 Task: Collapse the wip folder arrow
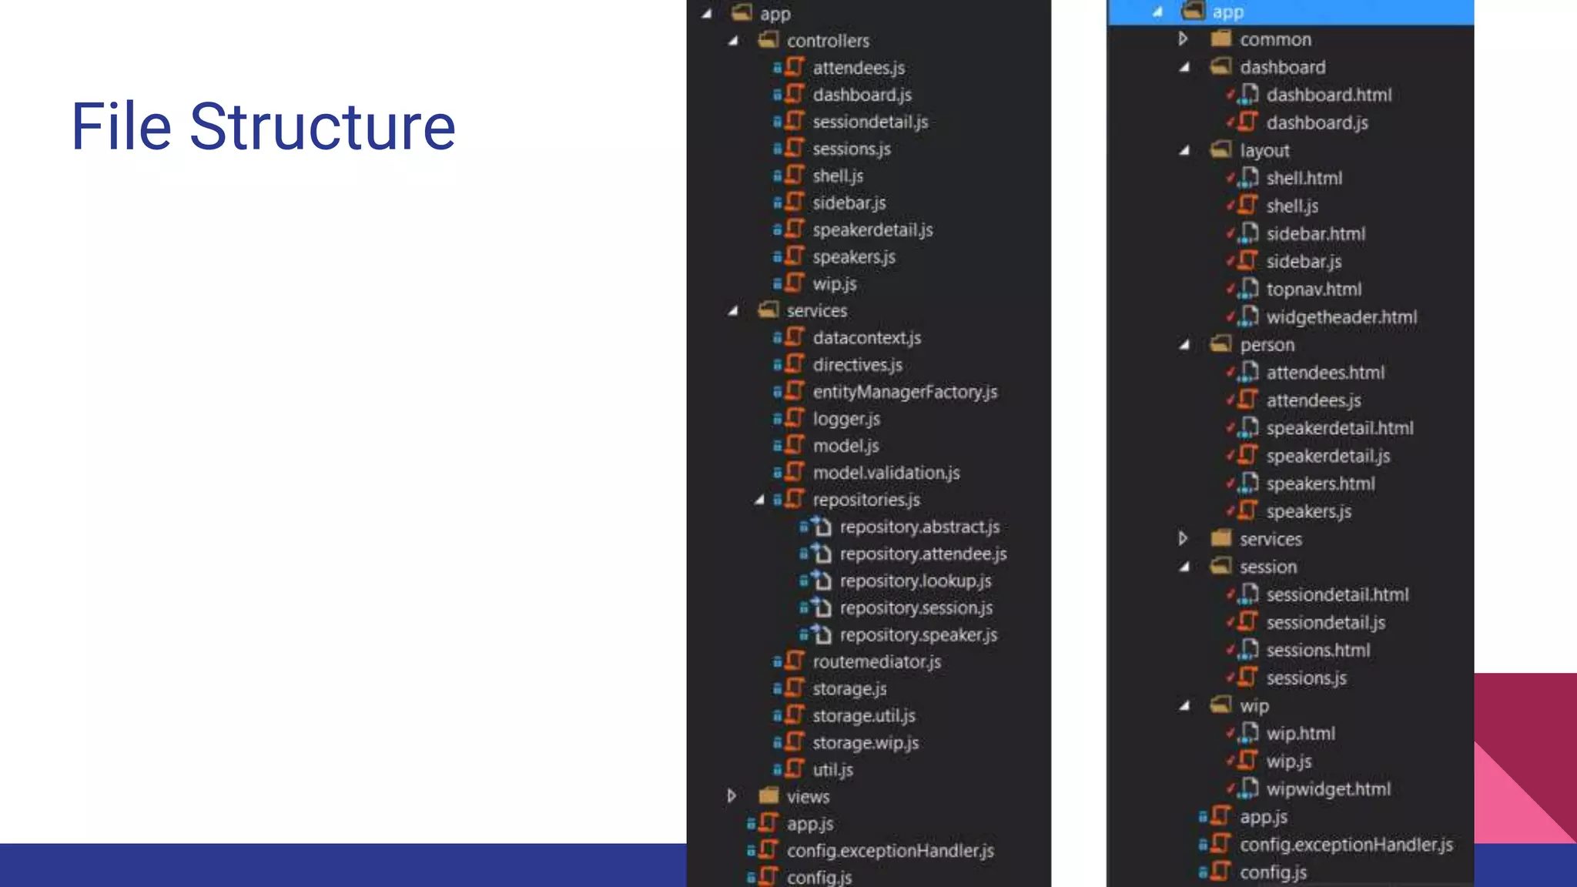pos(1184,706)
